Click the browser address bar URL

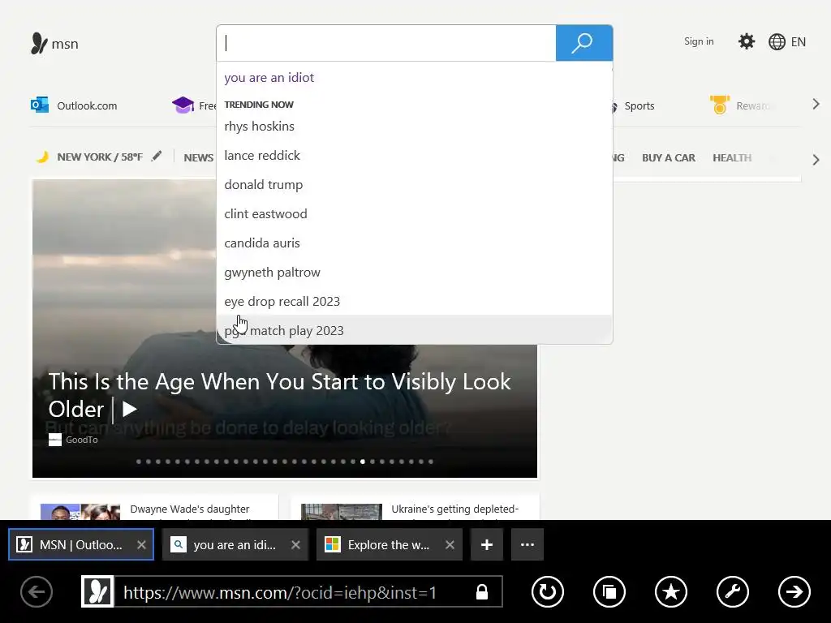(280, 592)
